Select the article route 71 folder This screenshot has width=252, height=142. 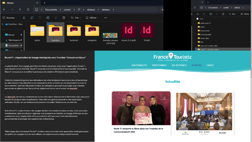point(204,23)
